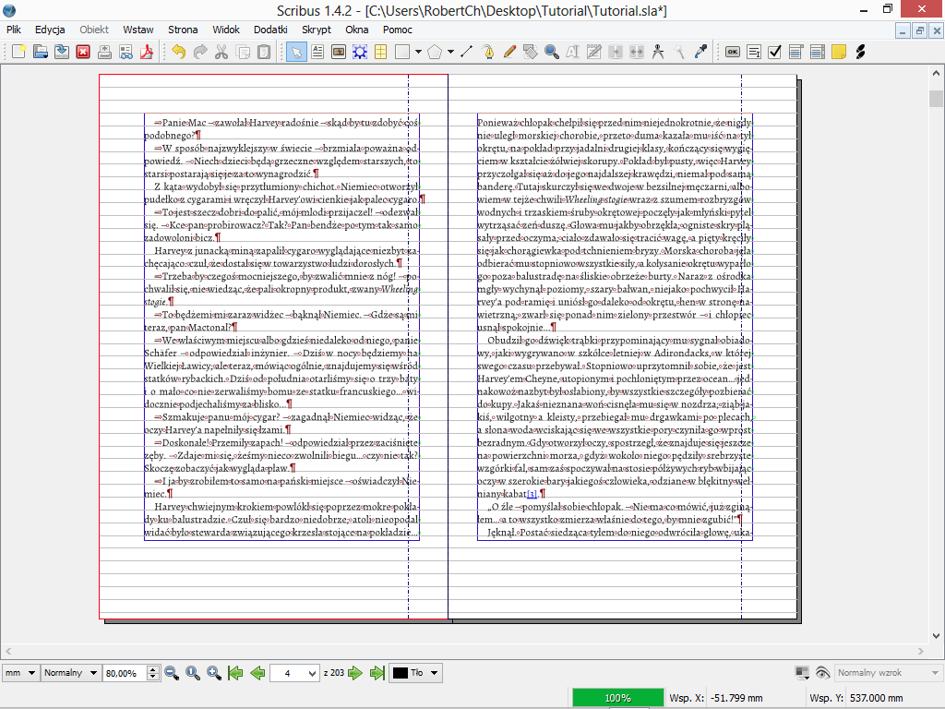Select the Measurements compass tool
Screen dimensions: 945x709
tap(658, 52)
